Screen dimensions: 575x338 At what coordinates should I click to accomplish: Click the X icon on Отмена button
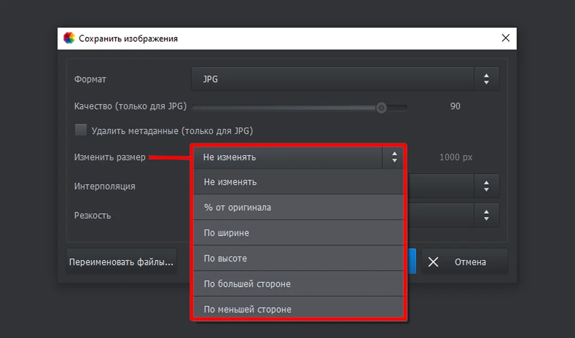coord(433,262)
